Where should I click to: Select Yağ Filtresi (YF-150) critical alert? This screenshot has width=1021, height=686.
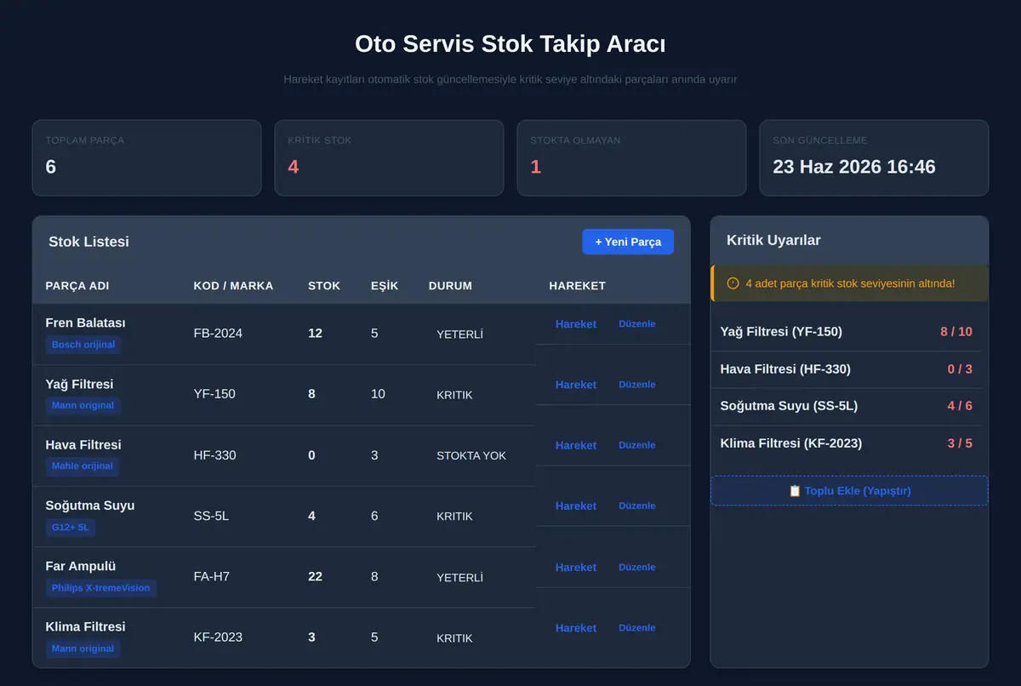coord(847,332)
